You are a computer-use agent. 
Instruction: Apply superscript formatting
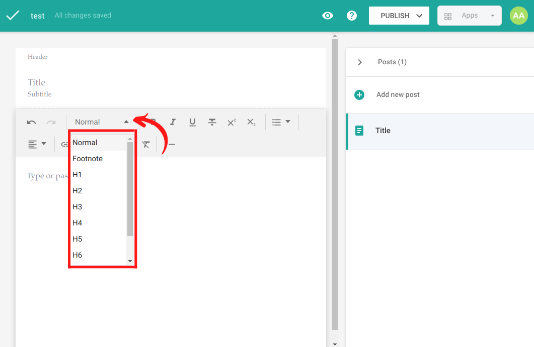pos(232,122)
